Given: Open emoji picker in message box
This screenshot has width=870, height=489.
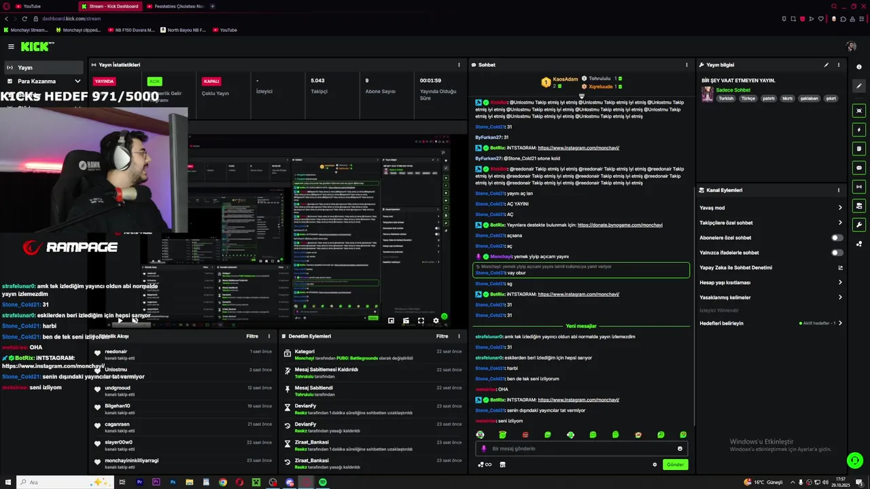Looking at the screenshot, I should 680,449.
